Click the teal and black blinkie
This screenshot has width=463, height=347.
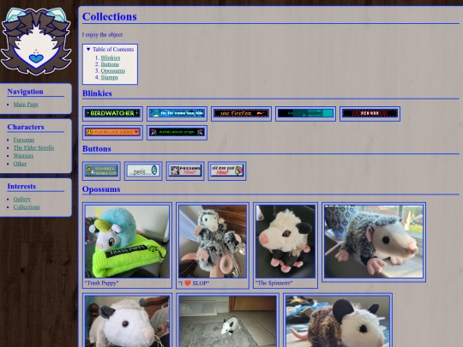(x=305, y=114)
